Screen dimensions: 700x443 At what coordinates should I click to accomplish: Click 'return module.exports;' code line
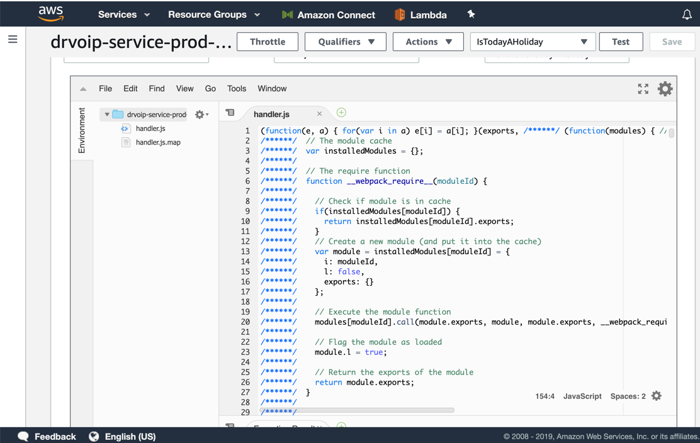pyautogui.click(x=364, y=383)
